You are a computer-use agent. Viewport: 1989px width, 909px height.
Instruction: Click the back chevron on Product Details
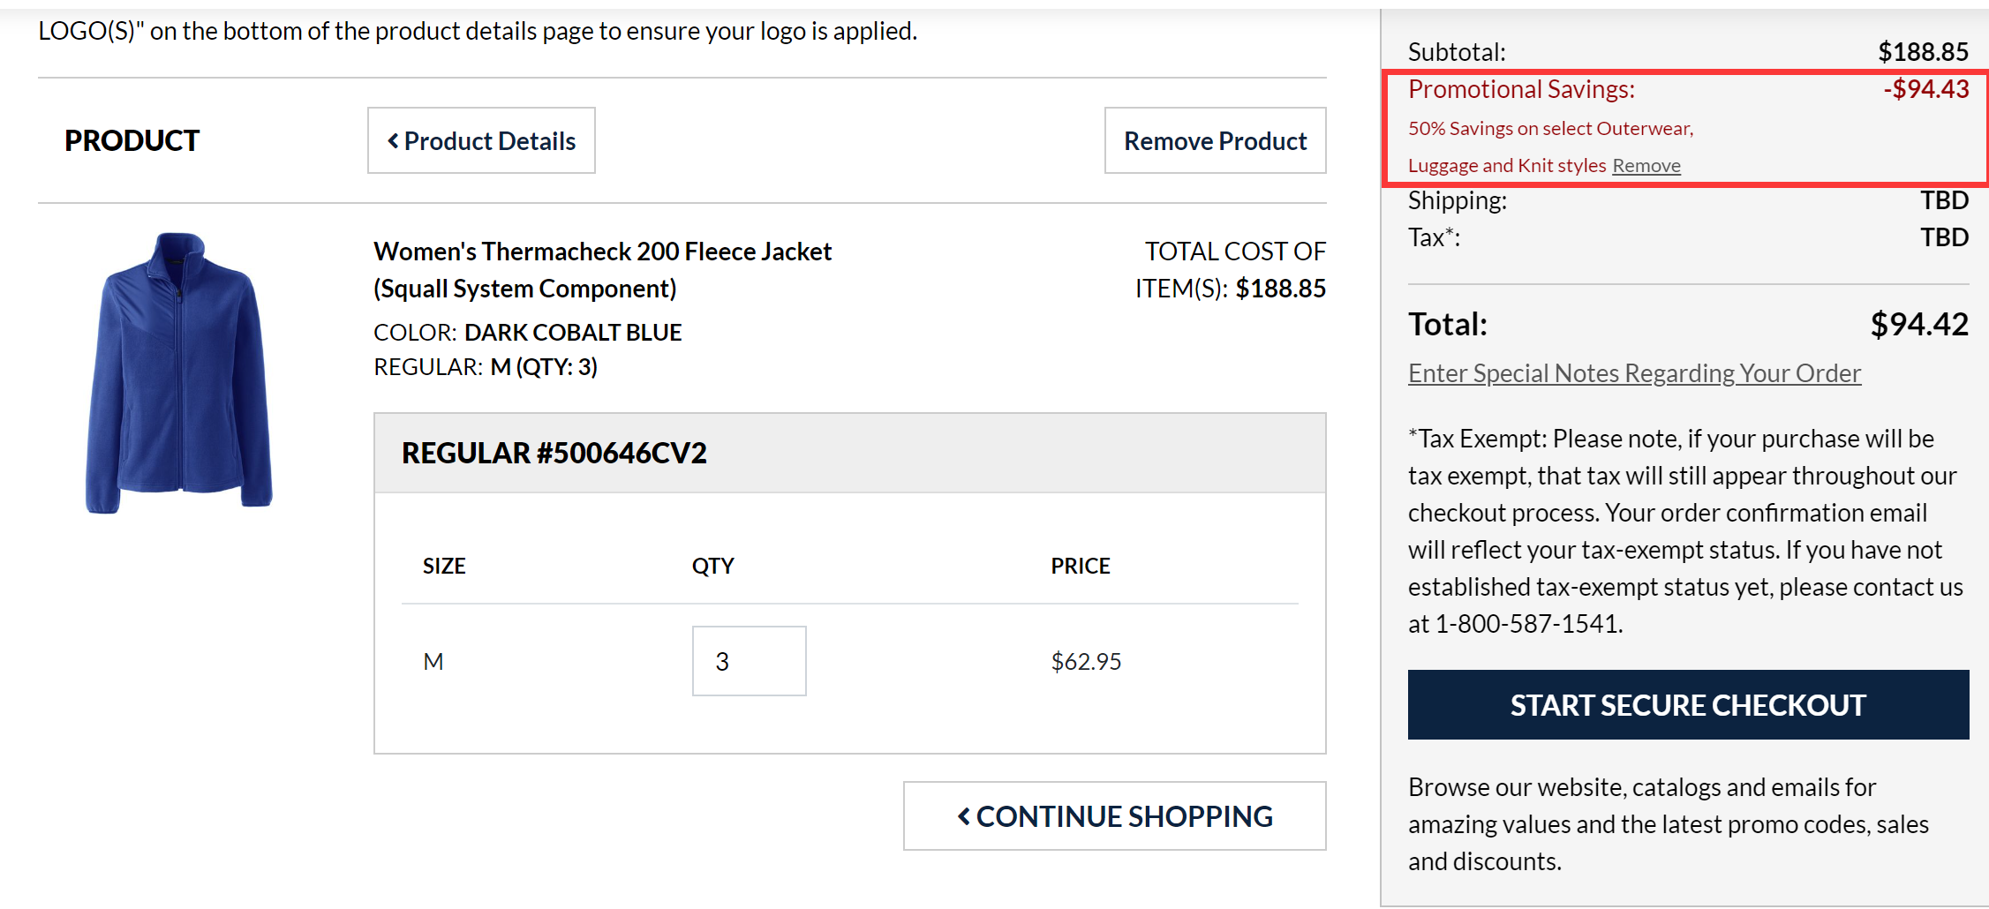pyautogui.click(x=394, y=140)
